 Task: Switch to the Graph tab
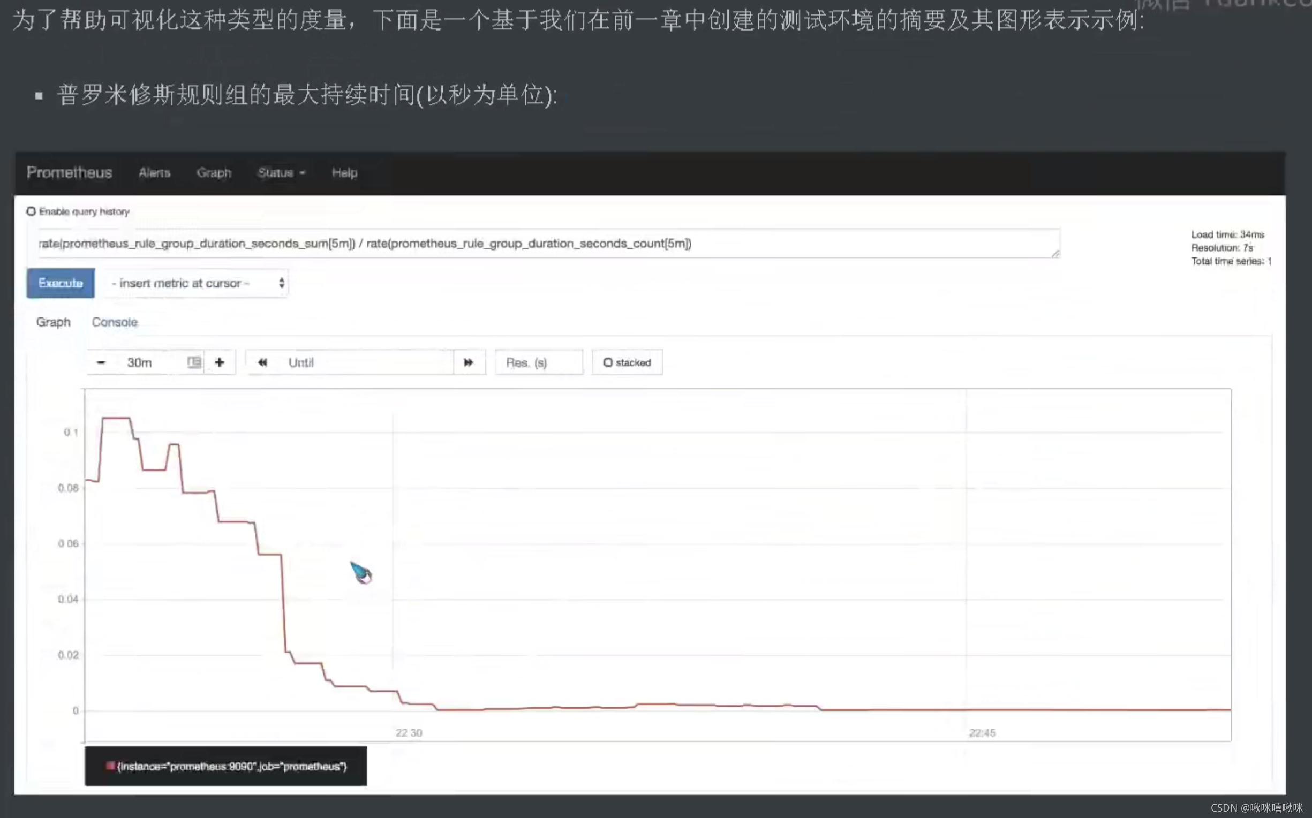(x=53, y=322)
